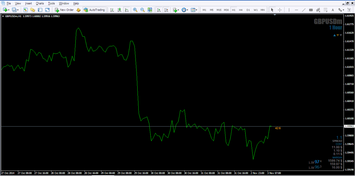
Task: Click the 1.59963 price level marker
Action: coord(349,126)
